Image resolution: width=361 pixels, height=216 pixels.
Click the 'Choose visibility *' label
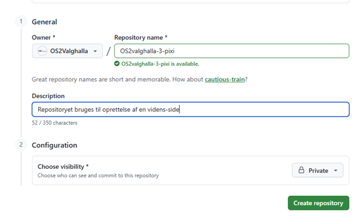[63, 167]
